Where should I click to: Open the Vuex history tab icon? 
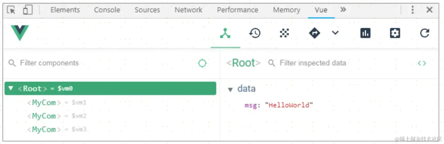pos(255,33)
